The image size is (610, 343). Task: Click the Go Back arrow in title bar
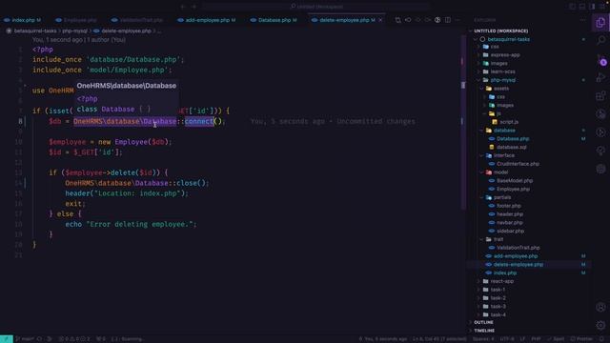click(183, 7)
